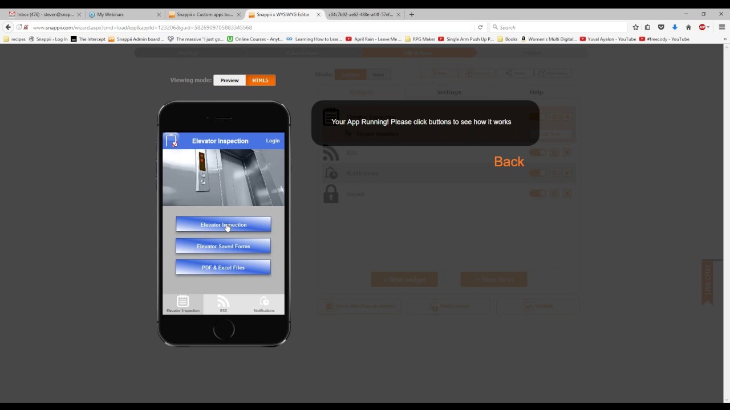The width and height of the screenshot is (730, 410).
Task: Switch to the My Webinars tab
Action: coord(124,14)
